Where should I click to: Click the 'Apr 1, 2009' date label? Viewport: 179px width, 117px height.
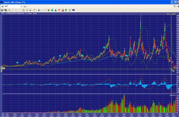171,14
